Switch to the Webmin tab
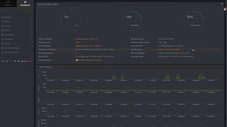 8,4
